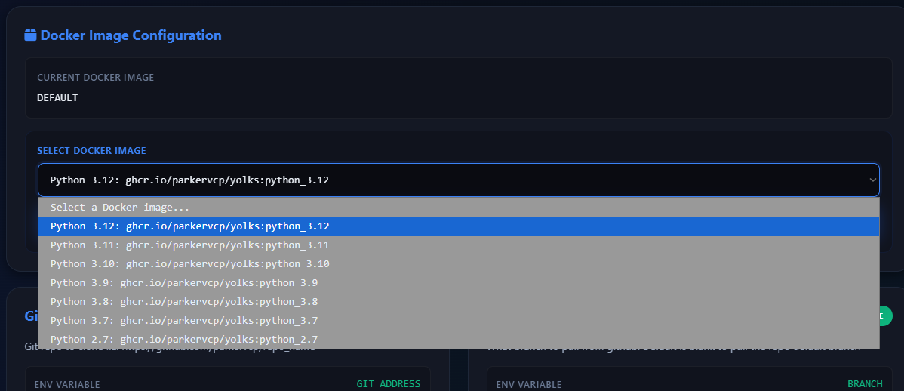Viewport: 904px width, 391px height.
Task: Click the CURRENT DOCKER IMAGE label
Action: tap(96, 77)
